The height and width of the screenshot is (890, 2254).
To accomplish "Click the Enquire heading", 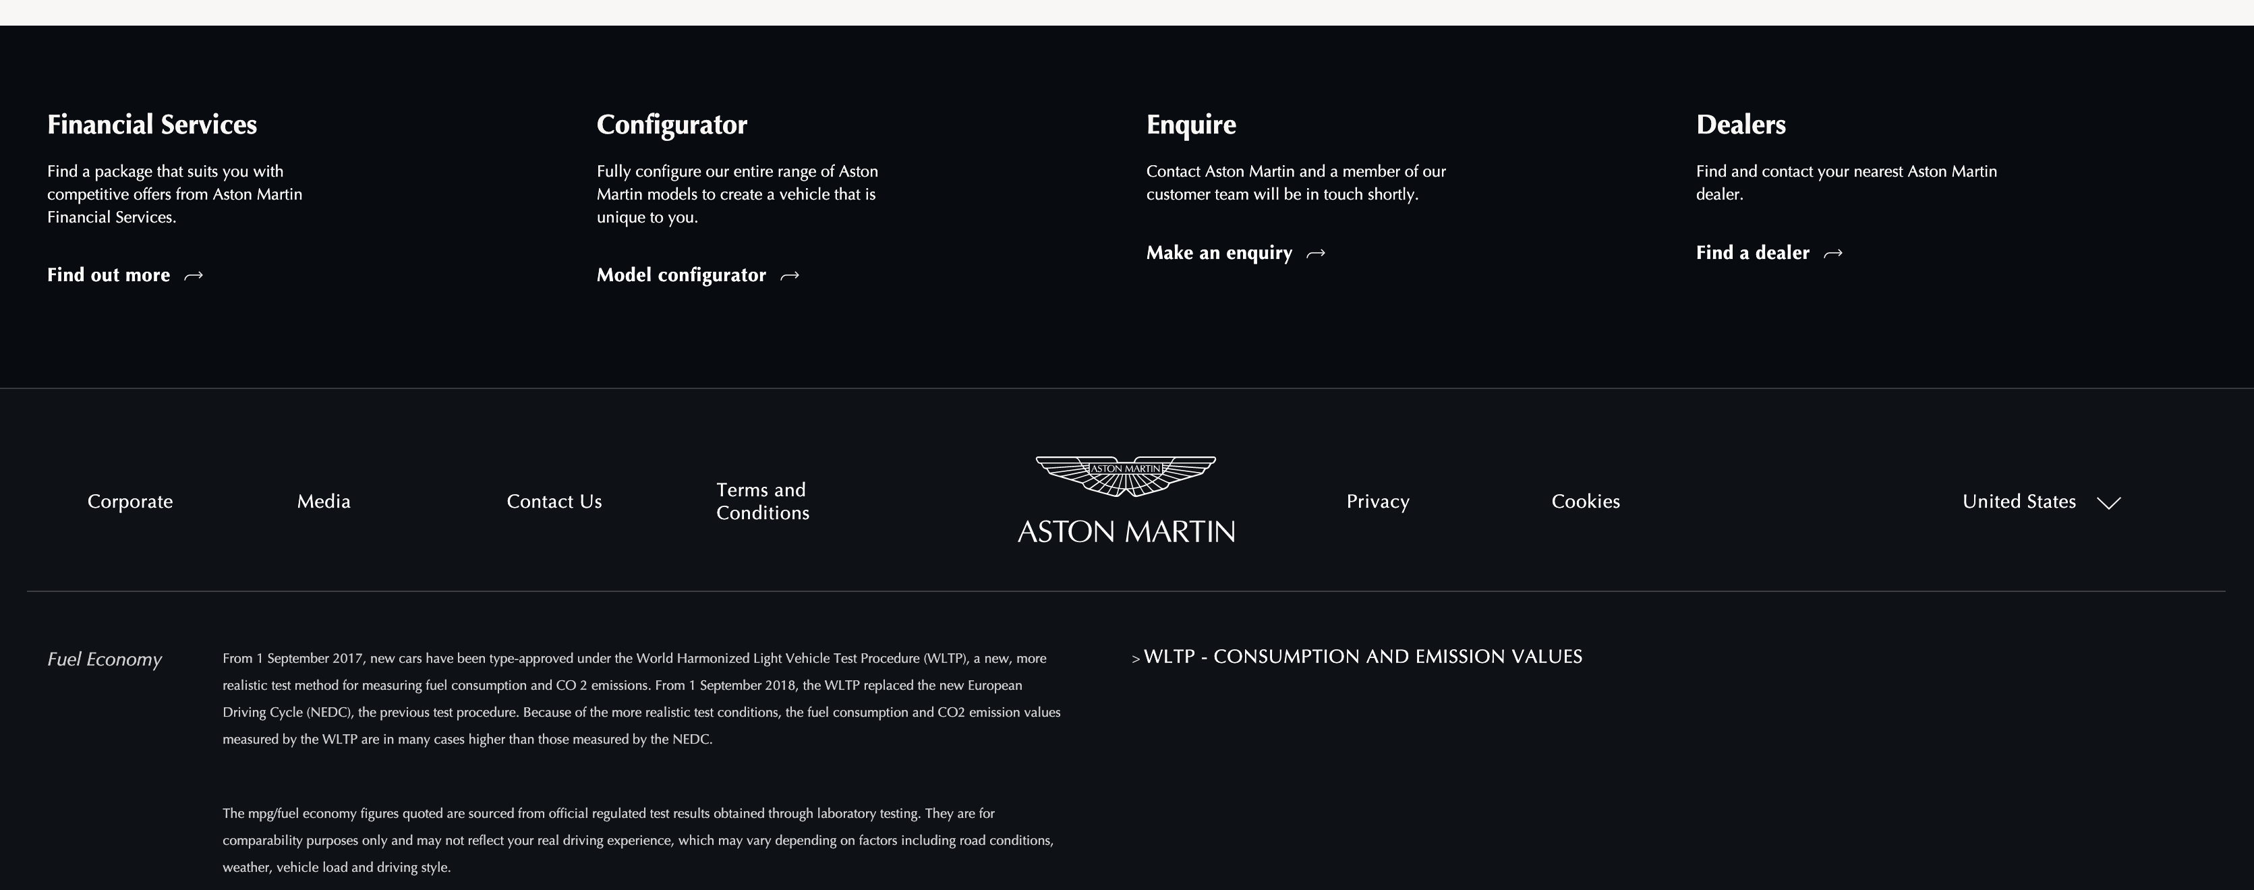I will tap(1191, 124).
